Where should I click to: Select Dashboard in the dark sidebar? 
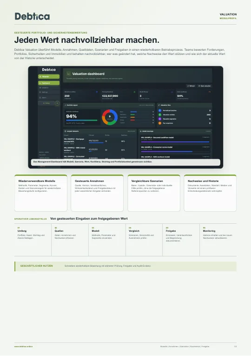tap(49, 83)
